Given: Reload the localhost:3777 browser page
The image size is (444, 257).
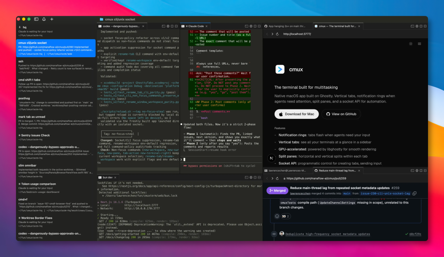Looking at the screenshot, I should point(277,34).
